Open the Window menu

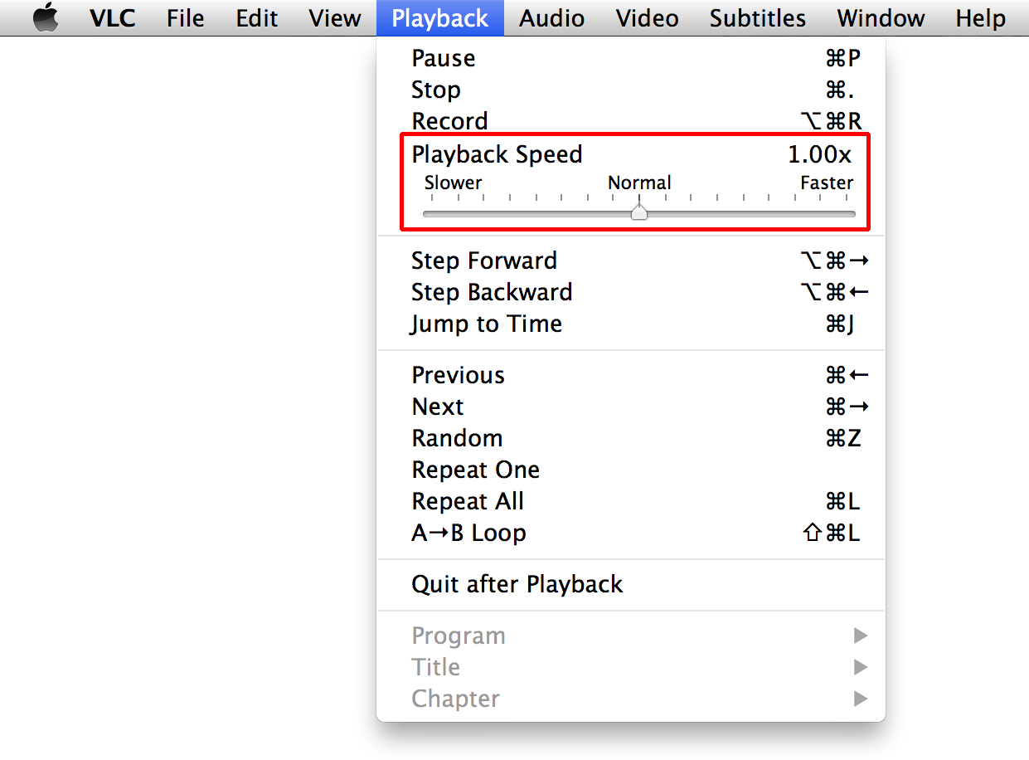880,17
